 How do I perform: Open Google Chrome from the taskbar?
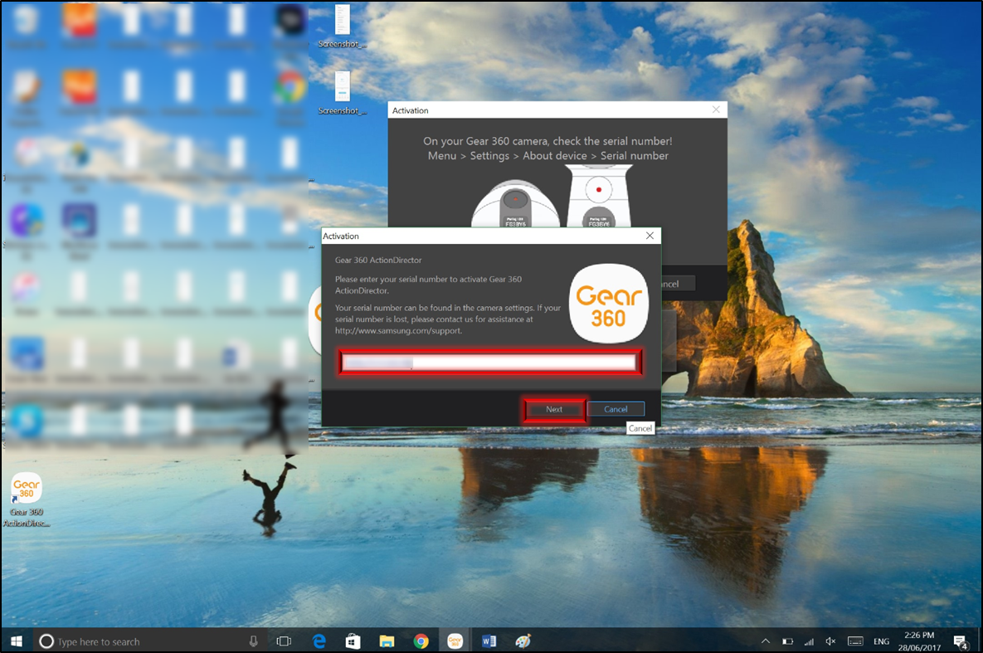[421, 641]
